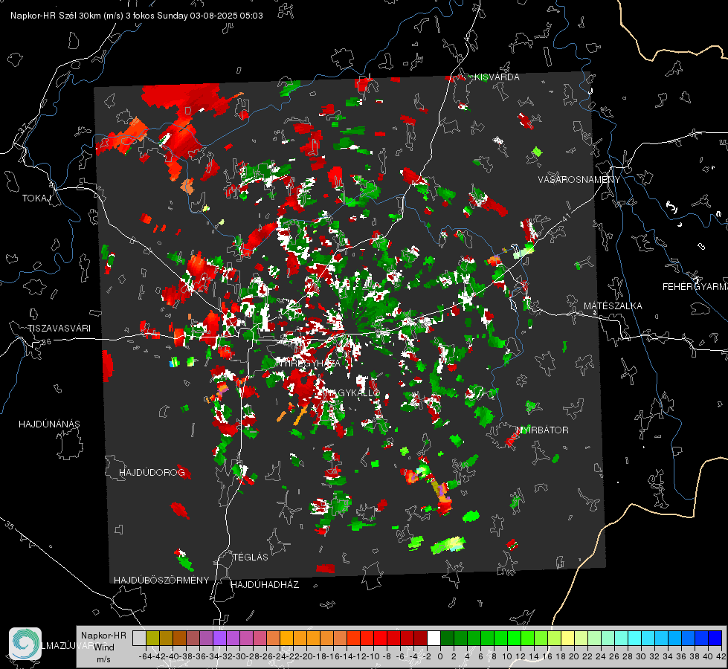Screen dimensions: 728x669
Task: Click the dark blue swatch at the legend's right end
Action: (x=715, y=638)
